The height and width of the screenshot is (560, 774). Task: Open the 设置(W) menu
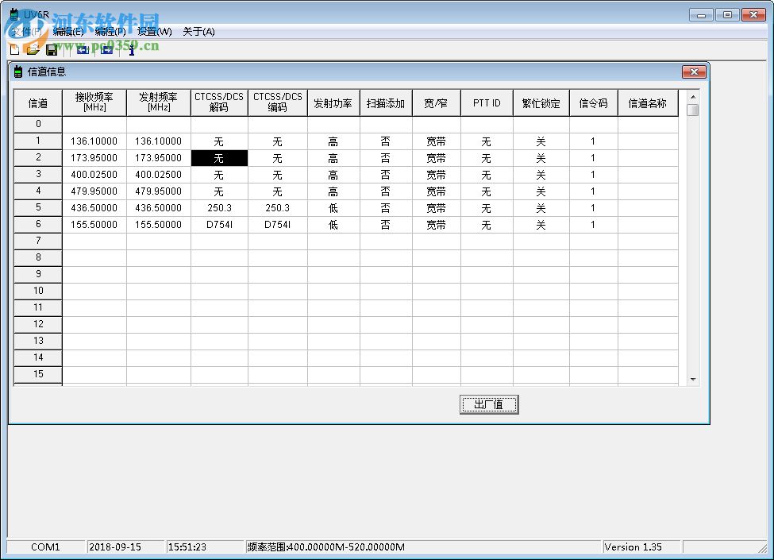[155, 32]
